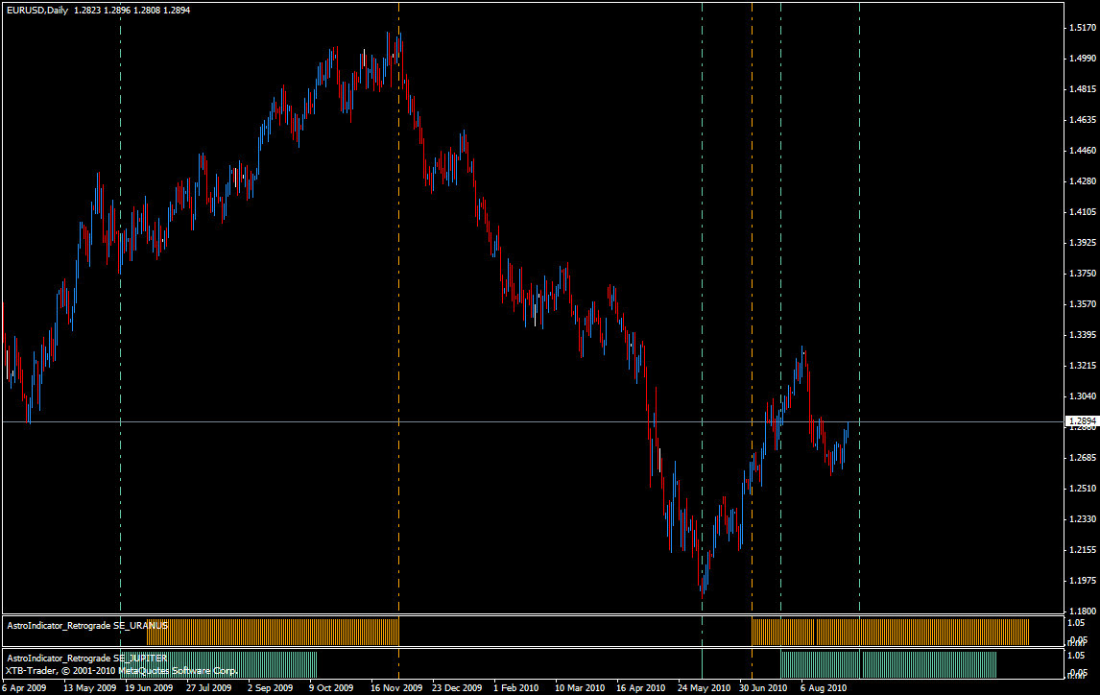The height and width of the screenshot is (695, 1100).
Task: Select the AstroIndicator_Retrograde SE_URANUS label
Action: 87,626
